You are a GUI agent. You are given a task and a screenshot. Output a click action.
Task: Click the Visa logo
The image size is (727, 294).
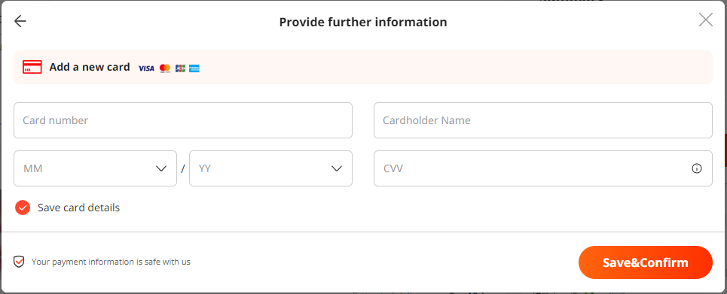[x=146, y=68]
